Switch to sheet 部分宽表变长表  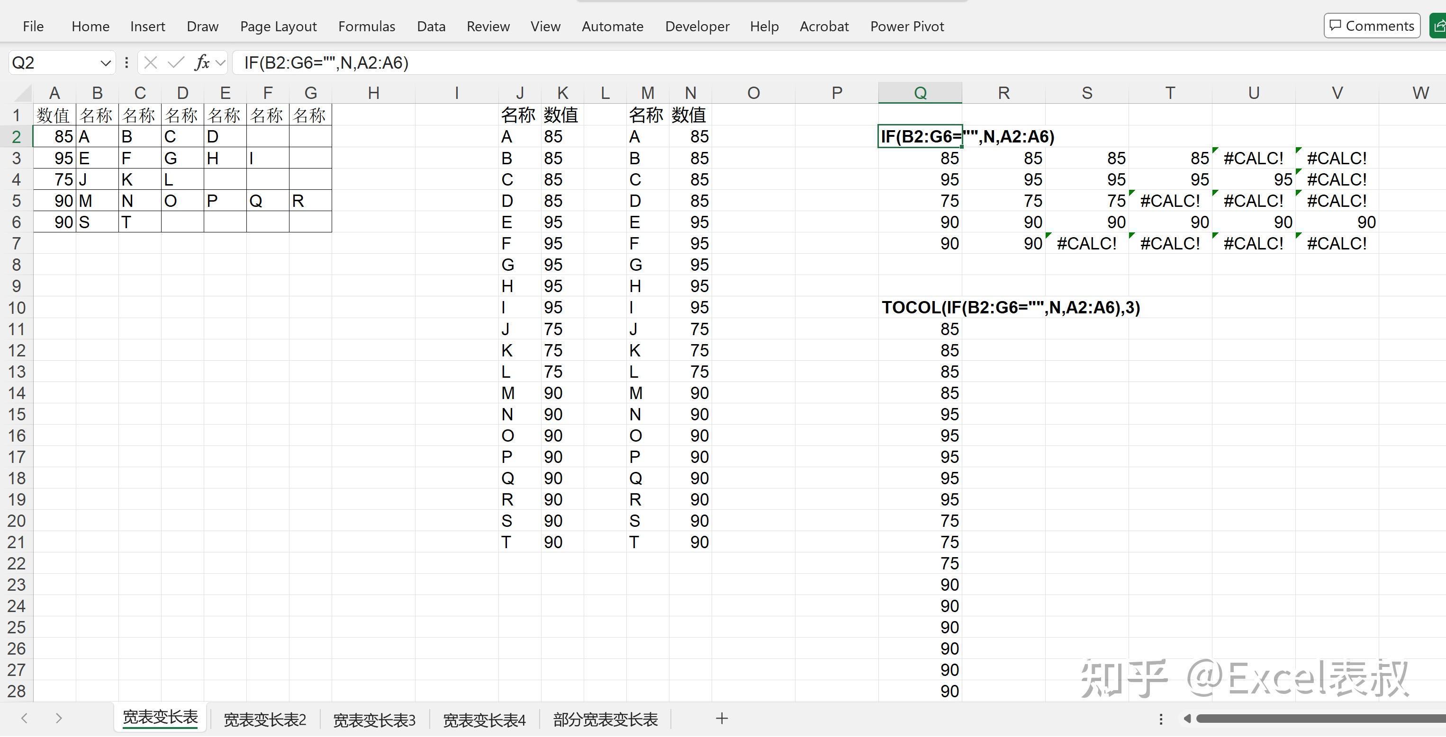tap(605, 719)
